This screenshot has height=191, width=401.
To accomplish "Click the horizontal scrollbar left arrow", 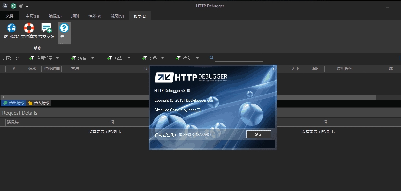I will pyautogui.click(x=3, y=97).
